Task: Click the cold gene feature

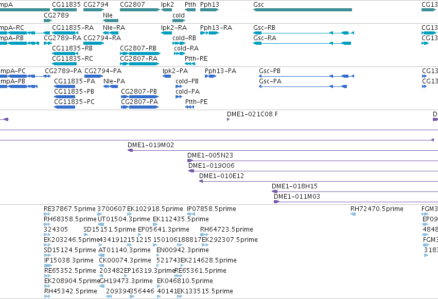Action: (179, 21)
